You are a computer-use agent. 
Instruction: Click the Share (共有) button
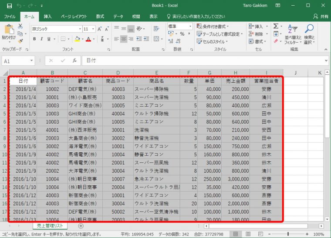[x=321, y=16]
